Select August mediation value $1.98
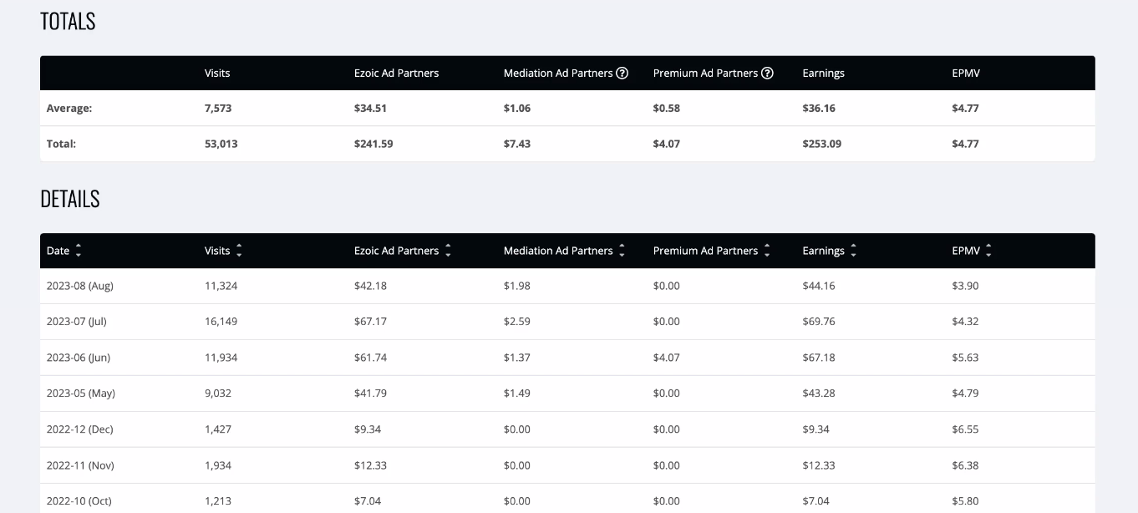The image size is (1138, 513). pyautogui.click(x=516, y=286)
